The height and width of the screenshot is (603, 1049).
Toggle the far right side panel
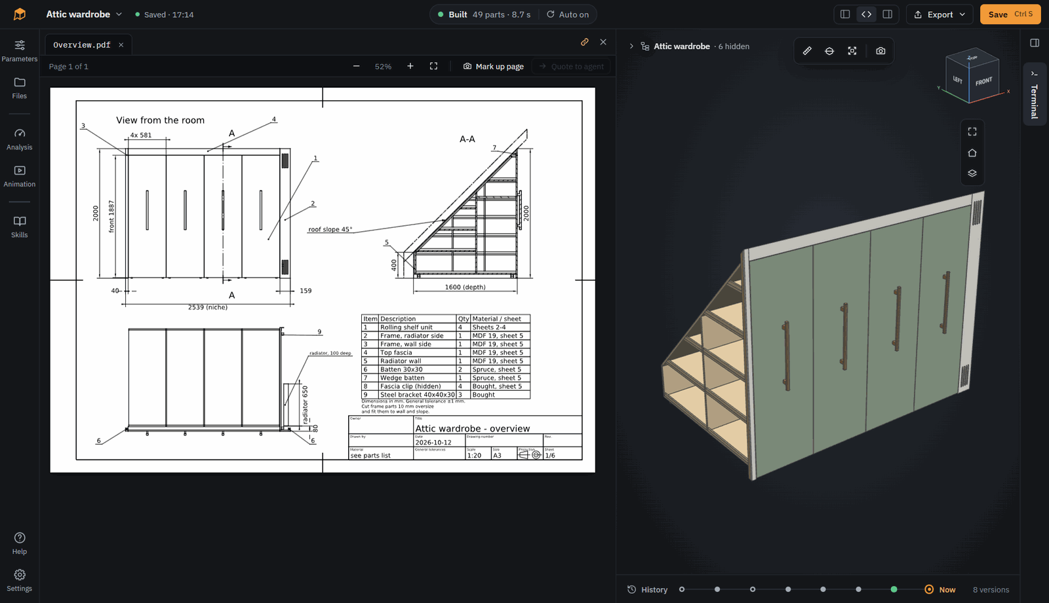coord(1035,43)
